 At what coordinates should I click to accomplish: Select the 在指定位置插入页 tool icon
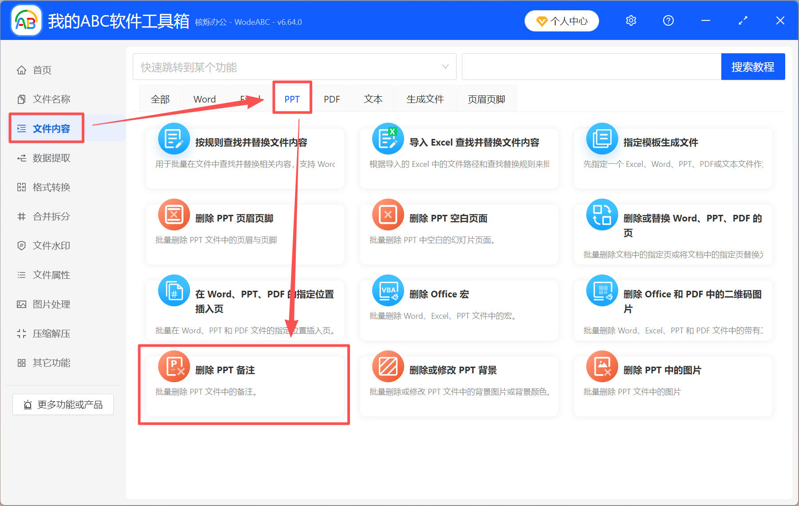[x=174, y=291]
